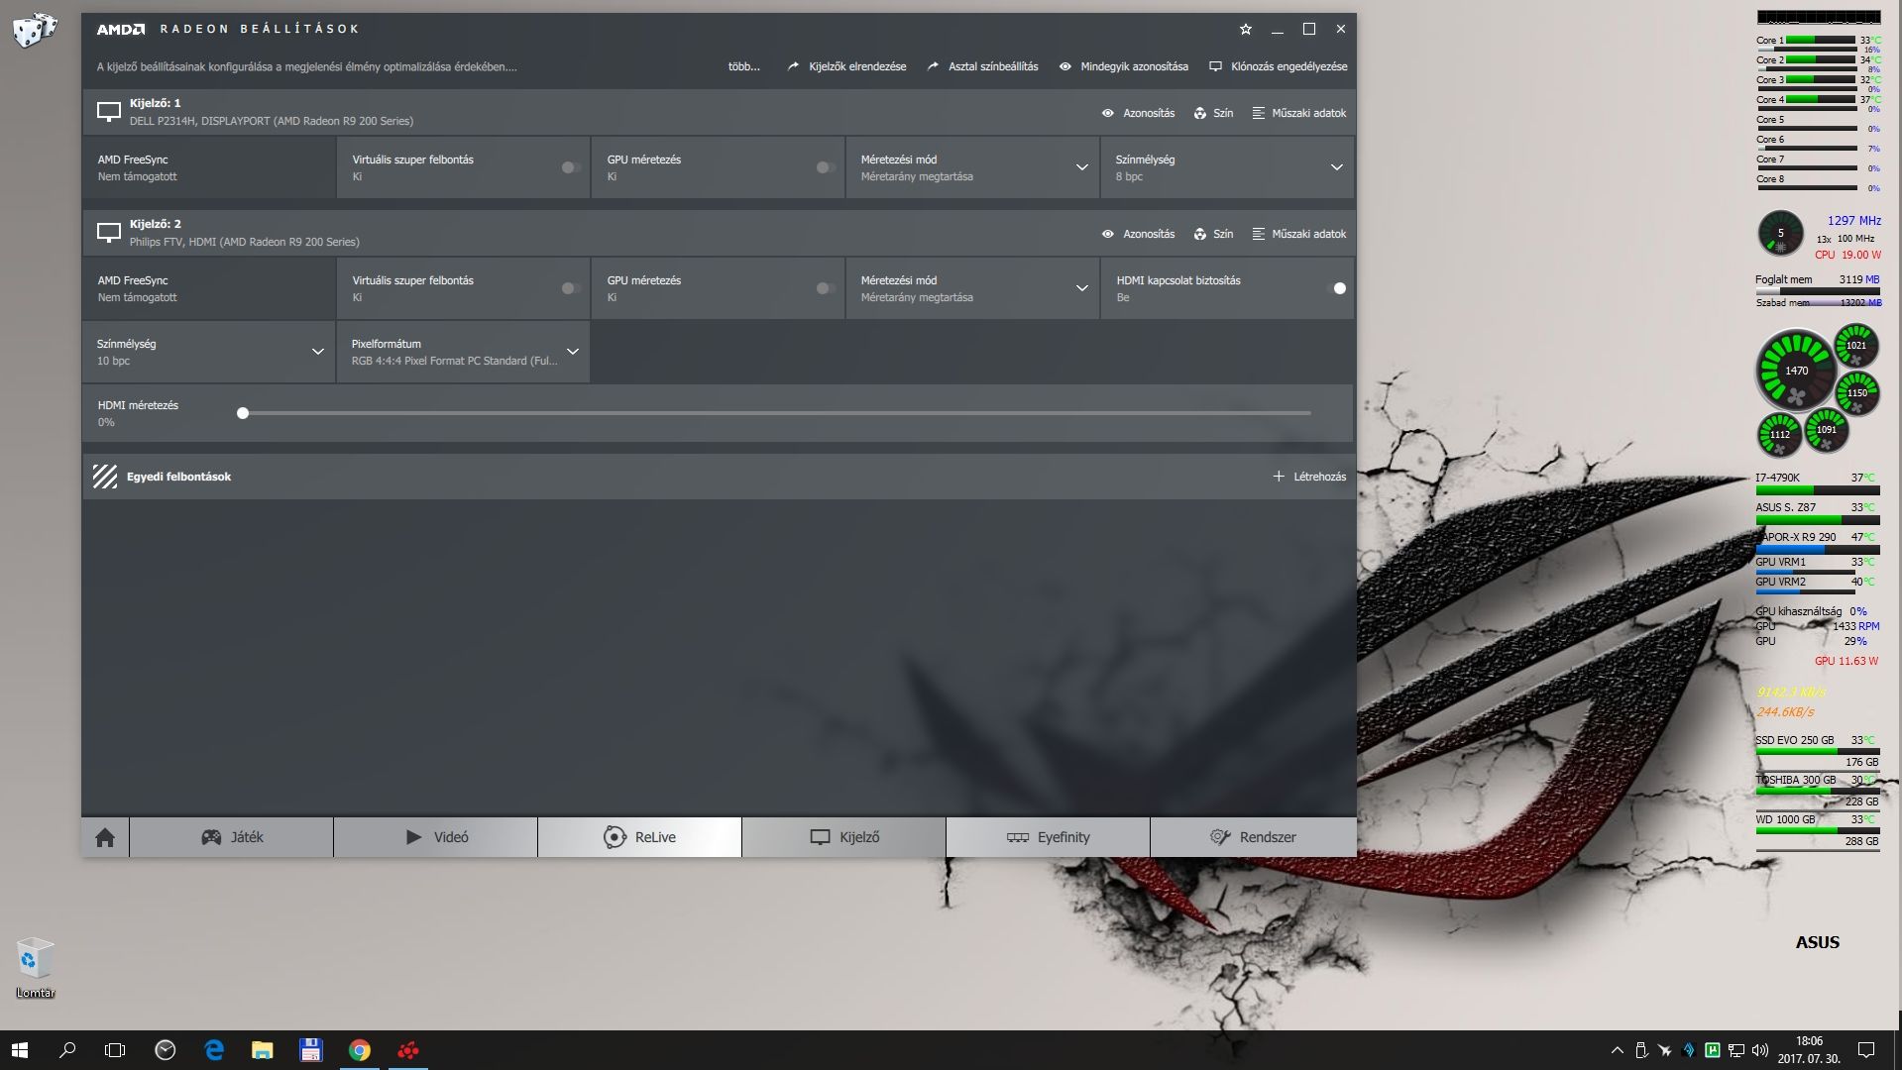Click the több... button
Screen dimensions: 1902x1070
click(744, 66)
